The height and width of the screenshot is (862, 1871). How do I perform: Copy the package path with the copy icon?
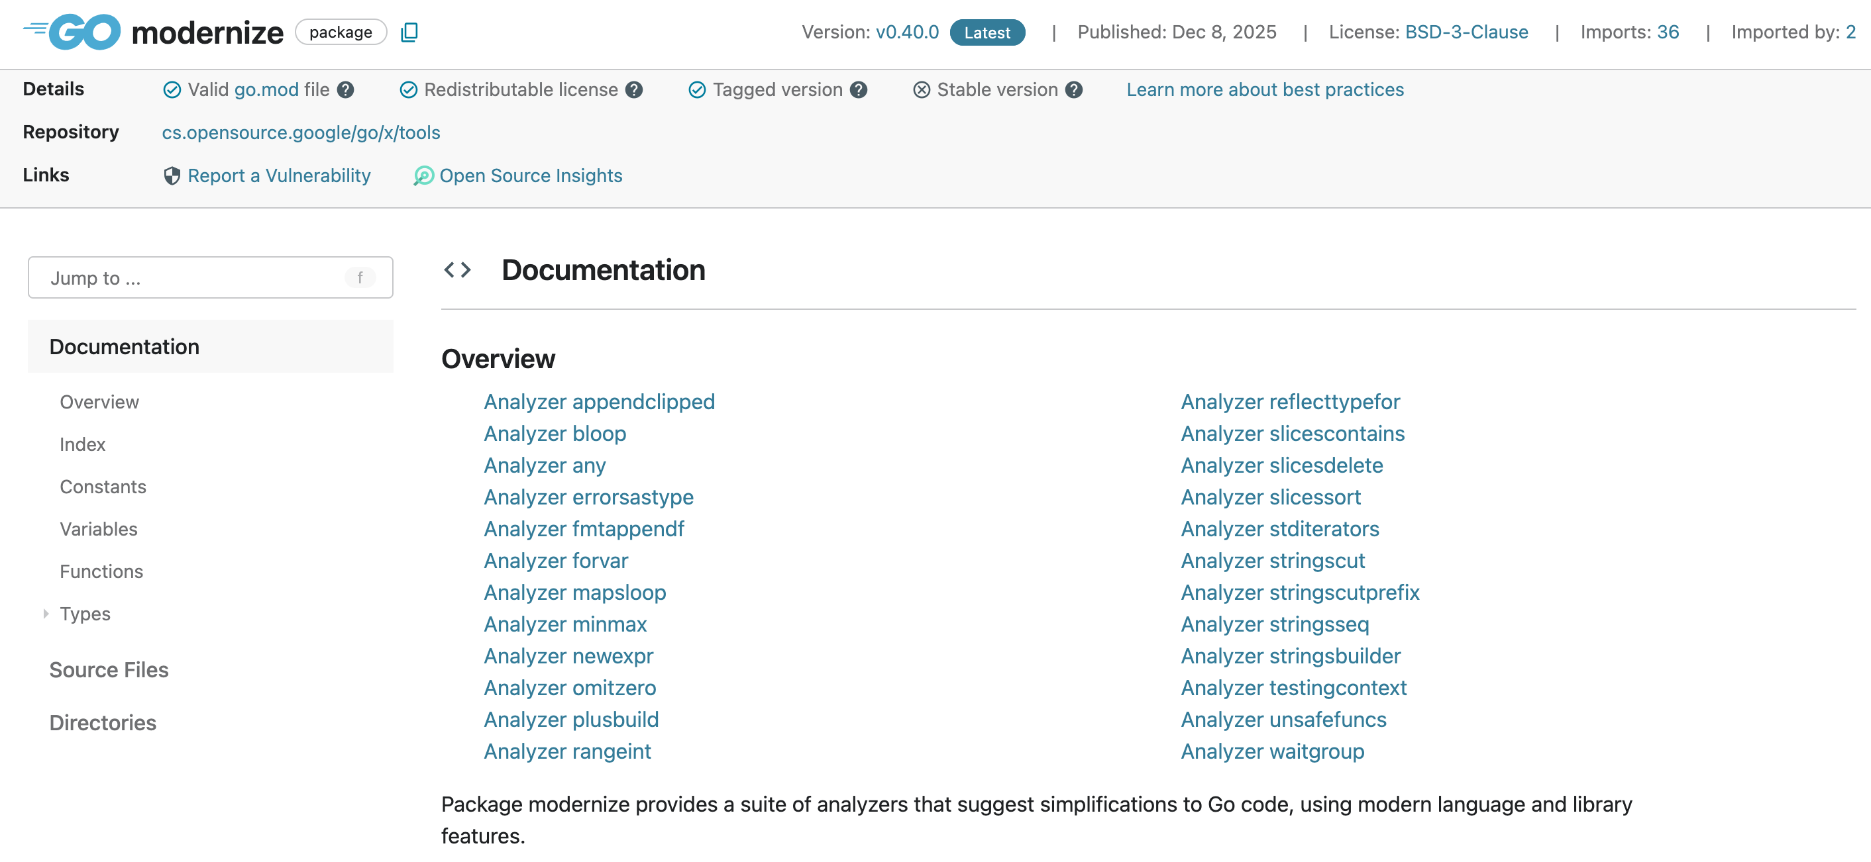(409, 32)
